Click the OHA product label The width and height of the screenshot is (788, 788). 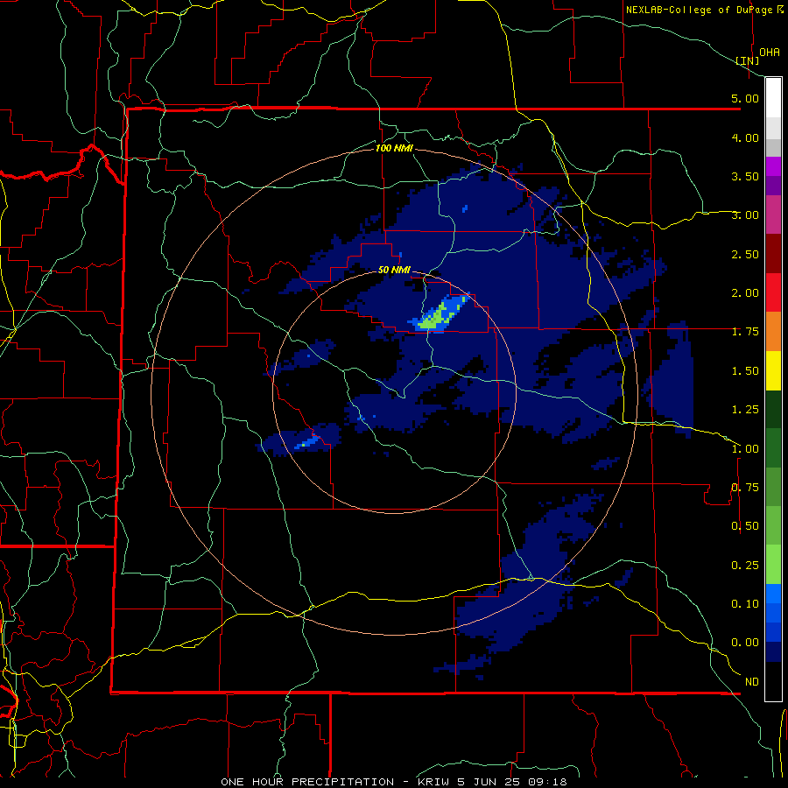[770, 52]
